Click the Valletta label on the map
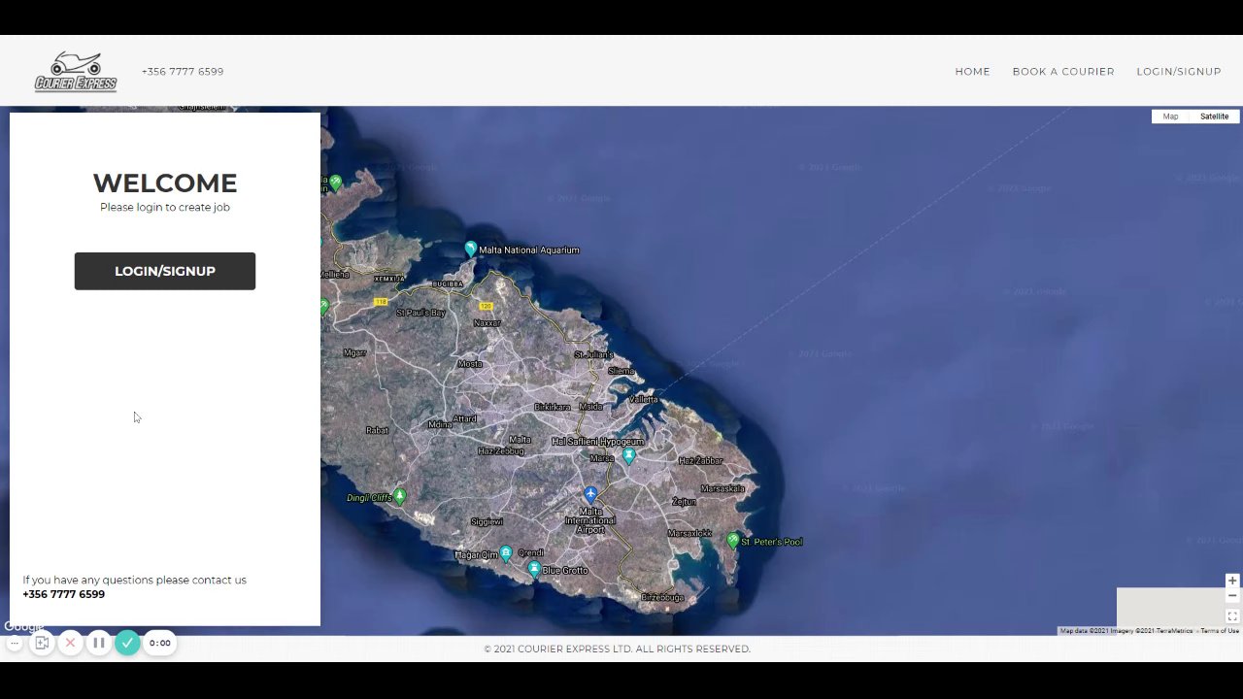 click(643, 399)
